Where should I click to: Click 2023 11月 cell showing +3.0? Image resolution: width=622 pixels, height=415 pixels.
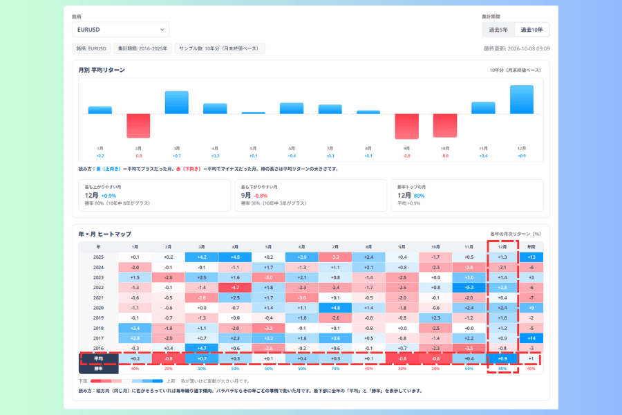point(469,277)
